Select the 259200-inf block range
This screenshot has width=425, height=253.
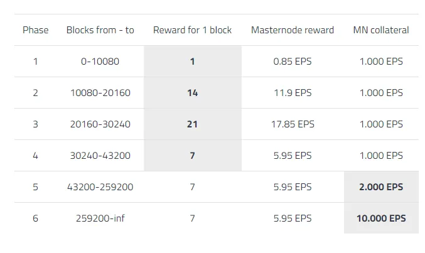click(x=100, y=218)
